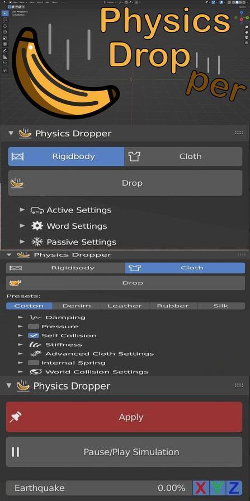Enable the Internal Spring checkbox

(x=33, y=363)
